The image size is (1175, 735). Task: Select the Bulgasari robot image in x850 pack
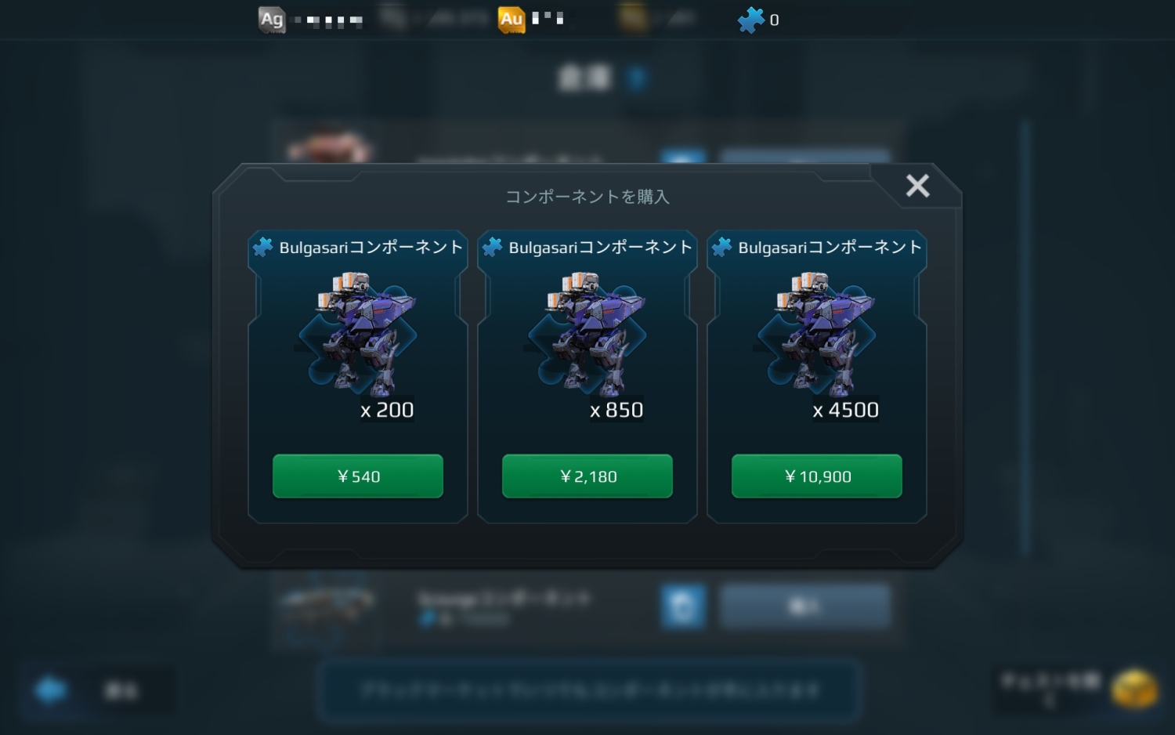[587, 334]
